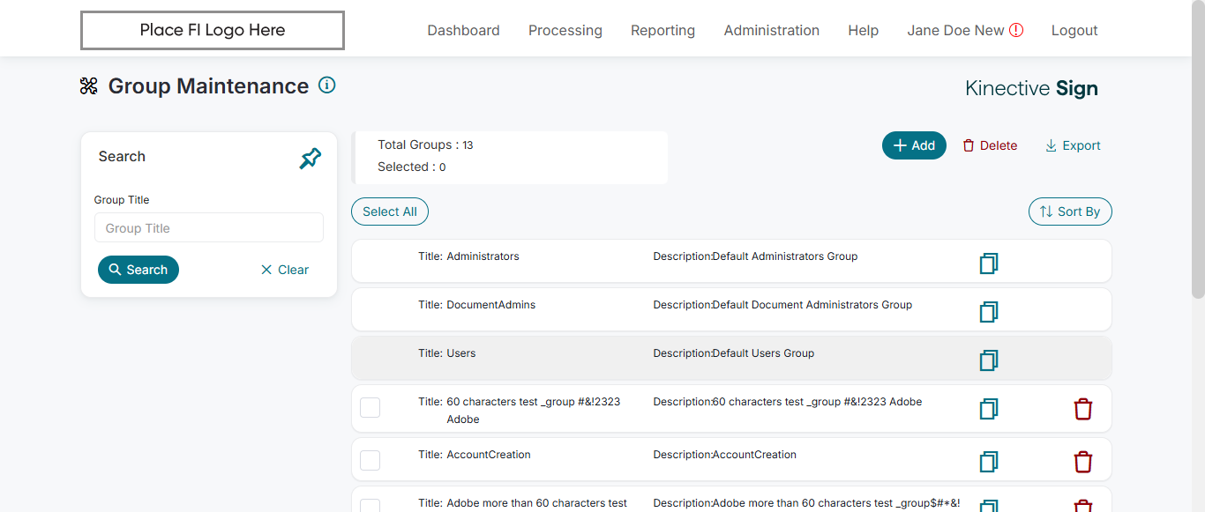This screenshot has width=1205, height=512.
Task: Open the Reporting menu
Action: (662, 30)
